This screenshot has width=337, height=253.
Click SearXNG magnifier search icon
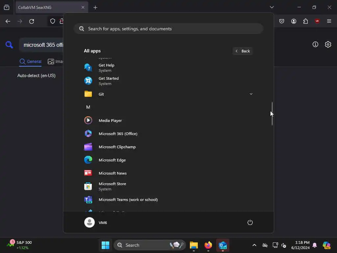[x=9, y=45]
